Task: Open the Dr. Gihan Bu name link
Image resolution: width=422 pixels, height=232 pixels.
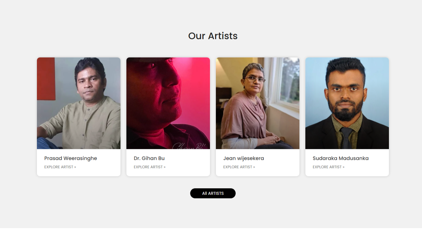Action: [x=149, y=158]
